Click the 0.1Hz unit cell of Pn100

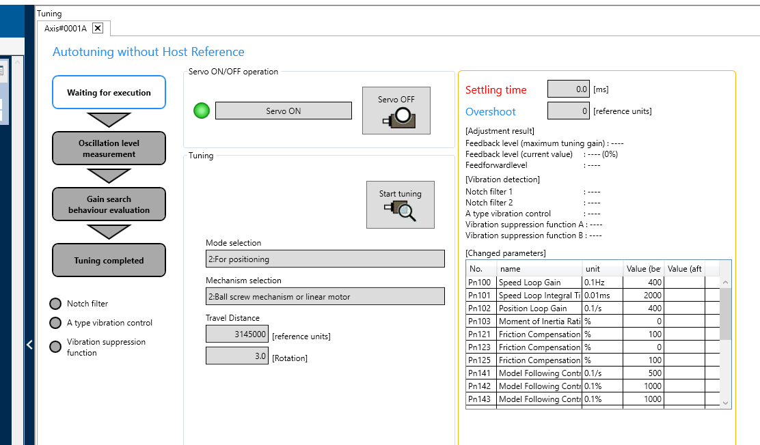(603, 283)
